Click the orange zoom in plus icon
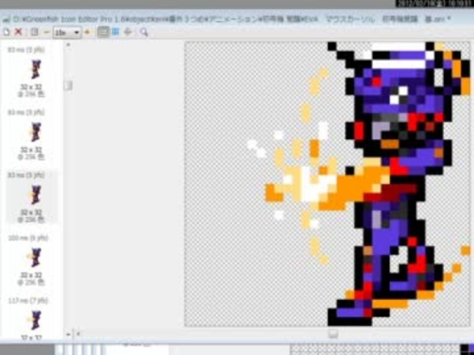This screenshot has height=355, width=474. (x=87, y=32)
